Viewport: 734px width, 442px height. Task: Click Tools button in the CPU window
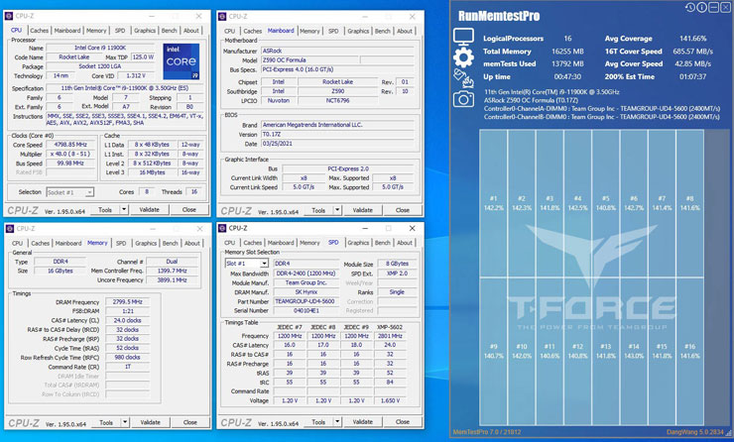click(105, 209)
